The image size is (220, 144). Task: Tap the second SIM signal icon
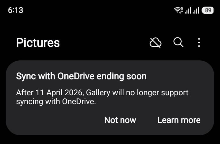pyautogui.click(x=196, y=10)
